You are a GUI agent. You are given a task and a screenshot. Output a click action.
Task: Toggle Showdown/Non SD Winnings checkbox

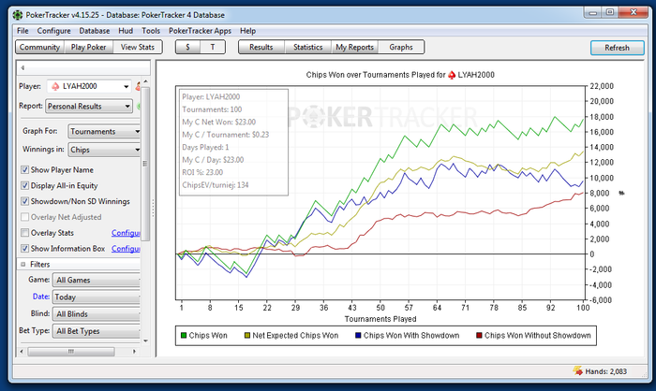point(24,201)
